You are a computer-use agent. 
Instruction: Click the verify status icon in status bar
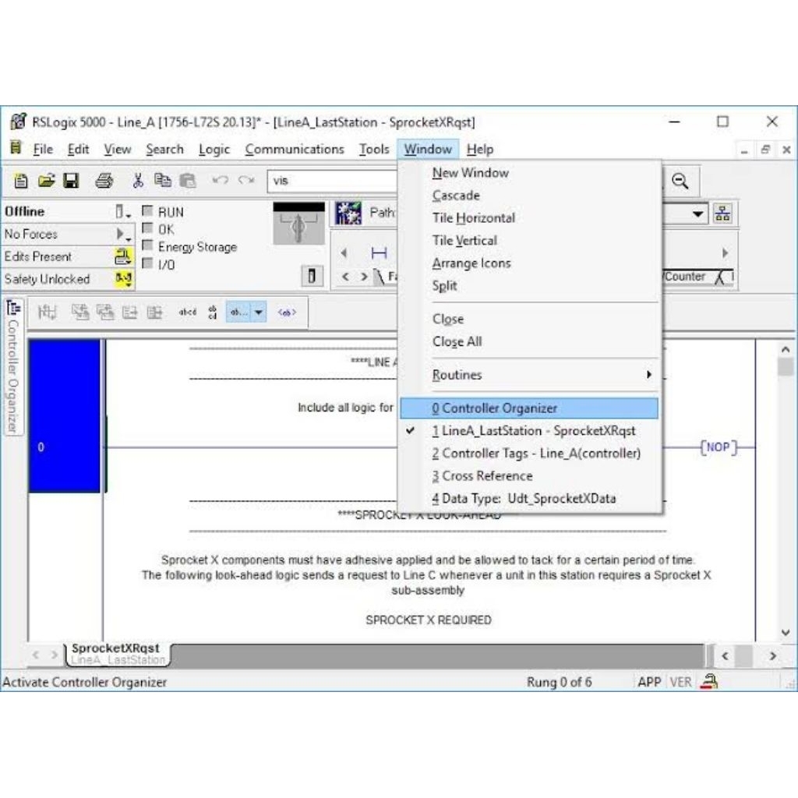click(709, 681)
